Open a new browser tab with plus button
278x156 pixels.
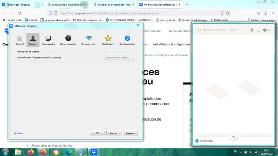(x=187, y=5)
